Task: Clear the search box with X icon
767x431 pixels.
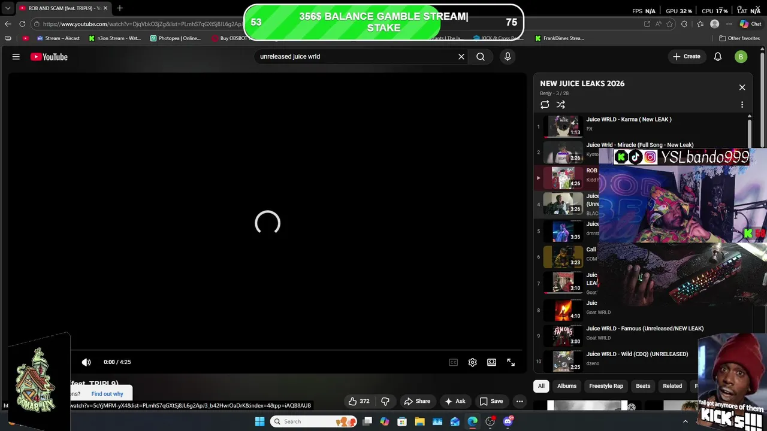Action: click(461, 57)
